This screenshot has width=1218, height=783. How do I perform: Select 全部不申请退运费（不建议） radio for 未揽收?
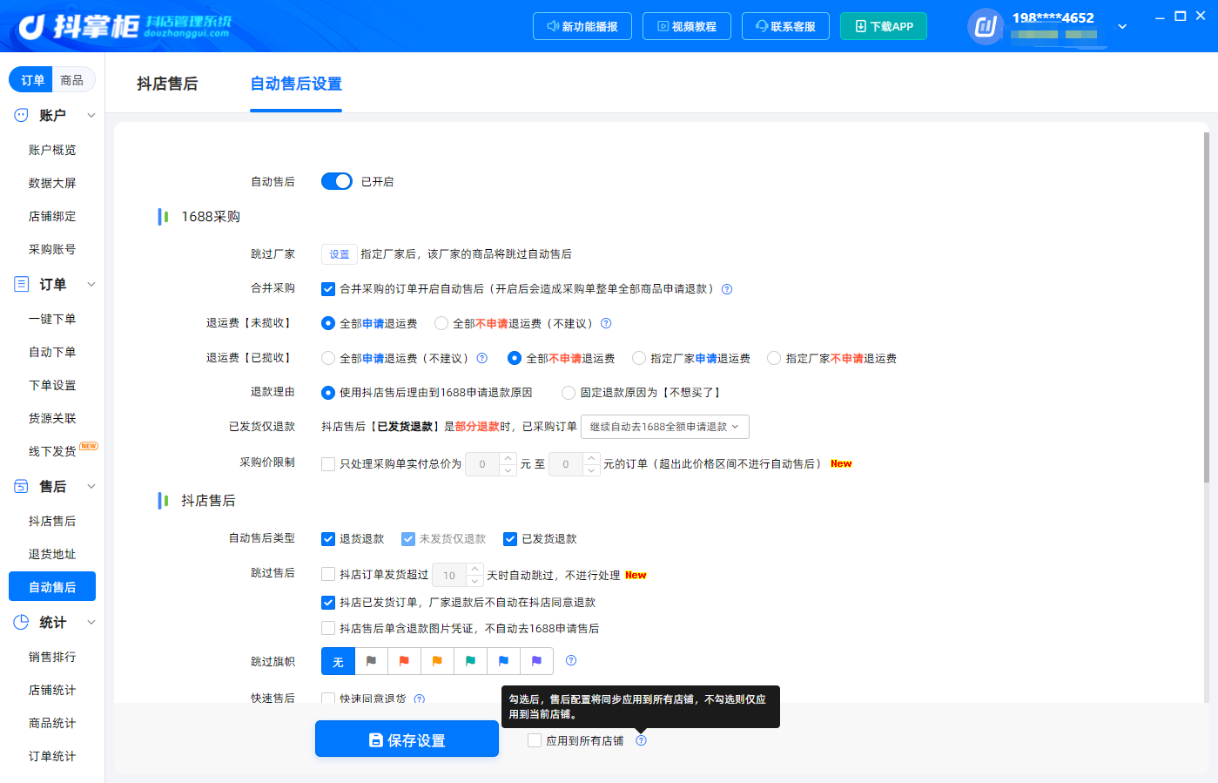441,323
